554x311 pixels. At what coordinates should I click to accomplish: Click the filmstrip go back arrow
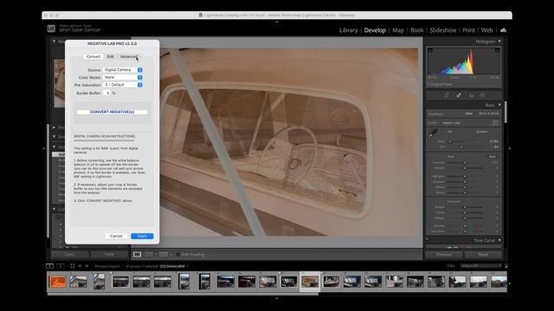tap(80, 266)
